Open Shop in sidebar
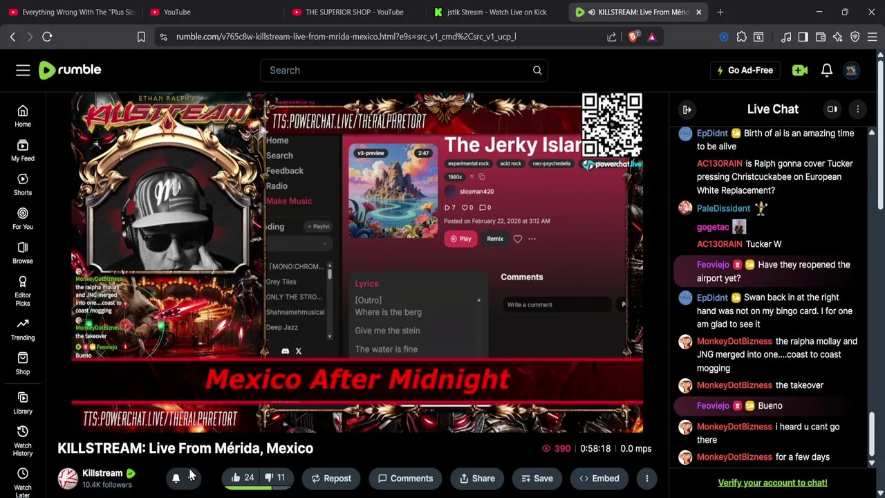The image size is (885, 498). coord(23,363)
